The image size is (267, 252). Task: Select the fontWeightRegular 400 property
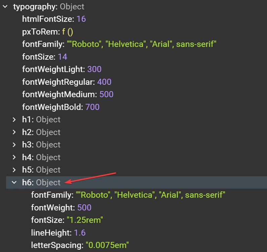pyautogui.click(x=66, y=82)
